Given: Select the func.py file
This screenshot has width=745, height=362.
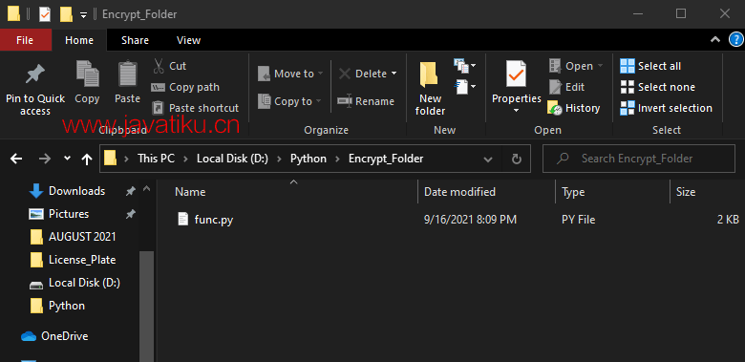Looking at the screenshot, I should coord(214,220).
